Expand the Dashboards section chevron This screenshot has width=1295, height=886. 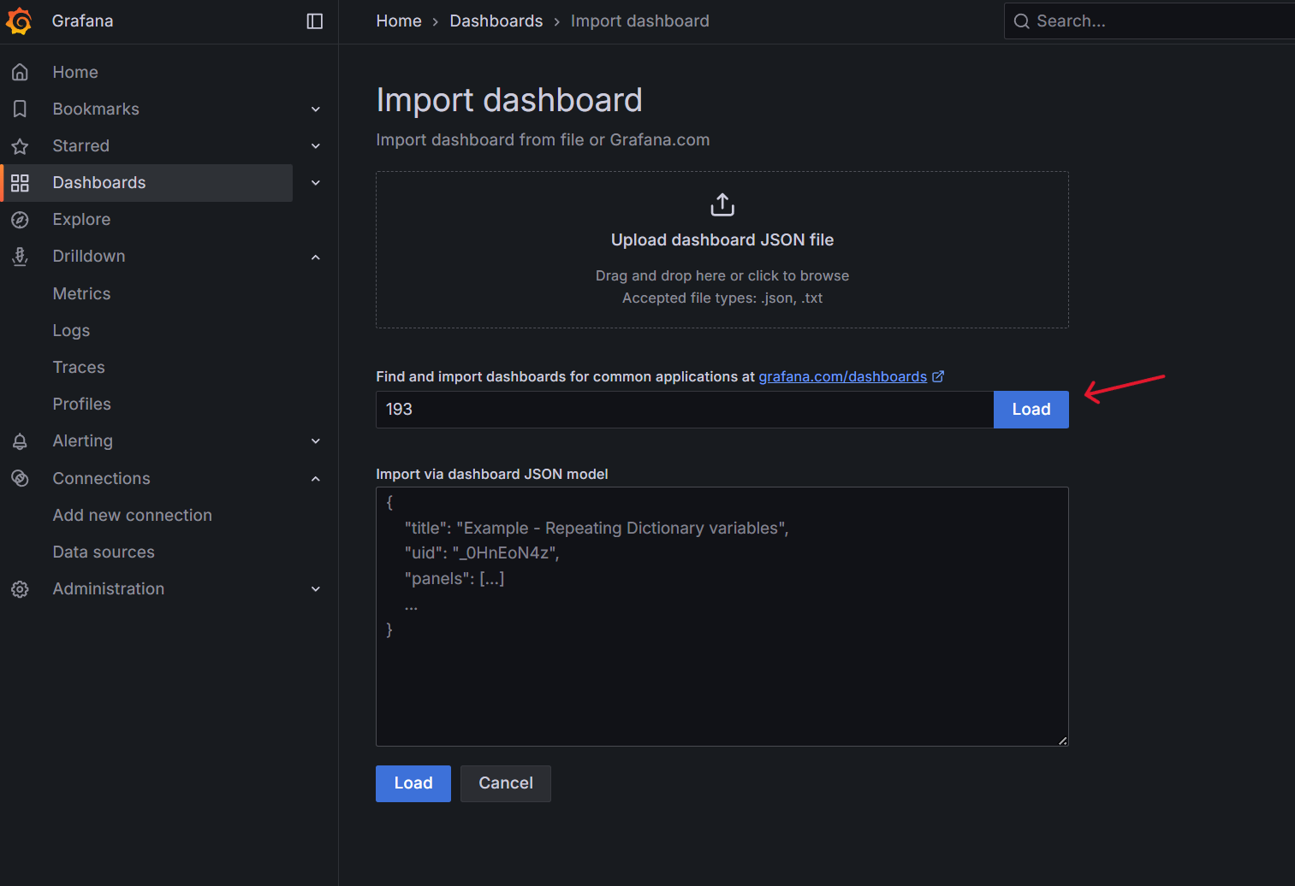[316, 183]
